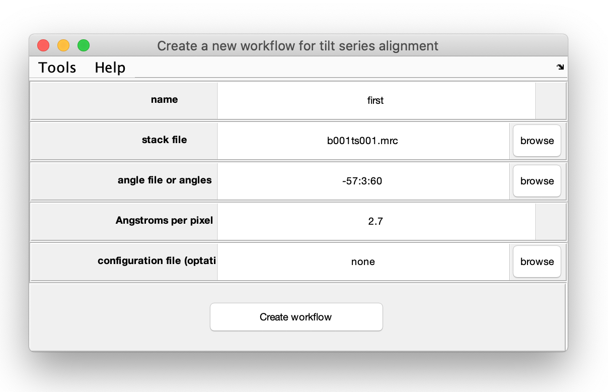Click the Angstroms per pixel value 2.7
608x392 pixels.
(375, 222)
